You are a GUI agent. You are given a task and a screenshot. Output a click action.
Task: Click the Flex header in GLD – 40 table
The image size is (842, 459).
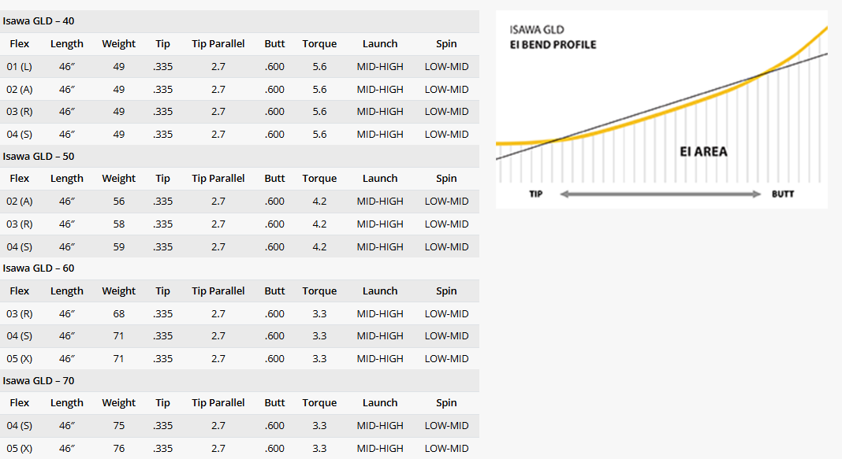tap(20, 44)
